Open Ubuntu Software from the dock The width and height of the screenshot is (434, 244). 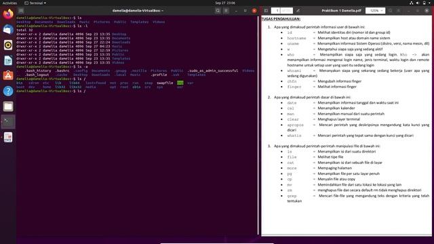tap(8, 75)
